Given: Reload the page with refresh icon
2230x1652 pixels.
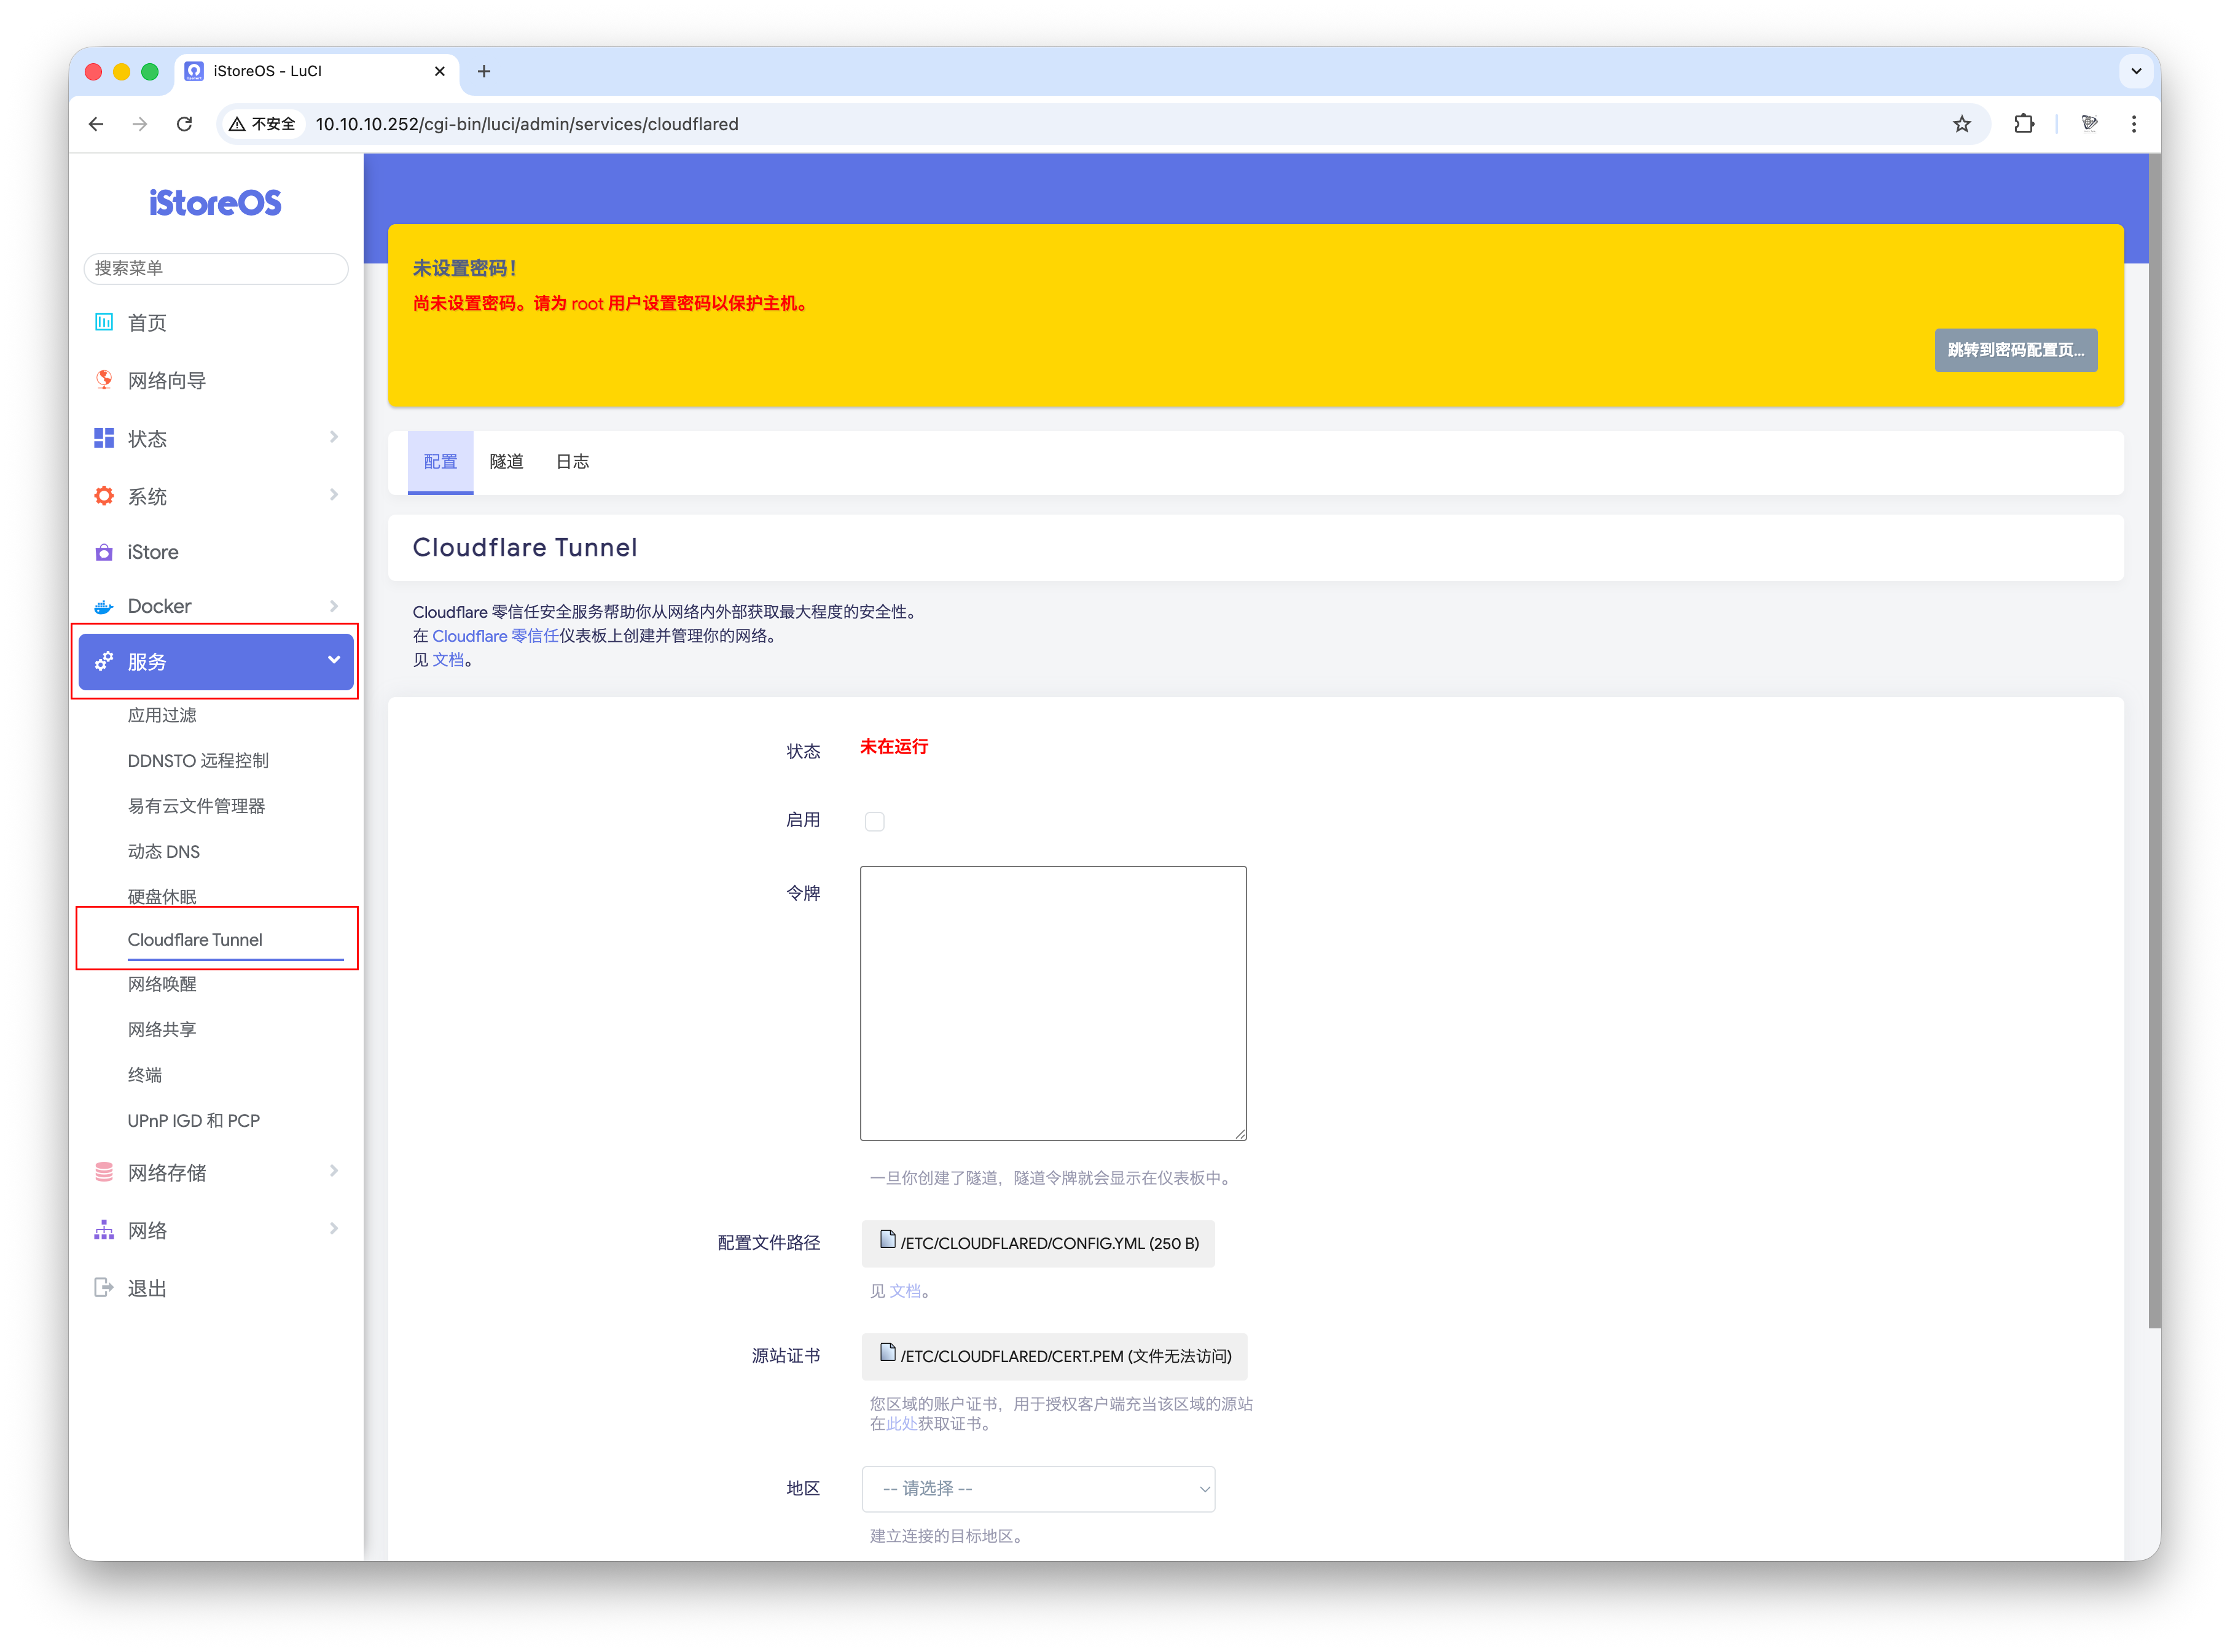Looking at the screenshot, I should [184, 124].
